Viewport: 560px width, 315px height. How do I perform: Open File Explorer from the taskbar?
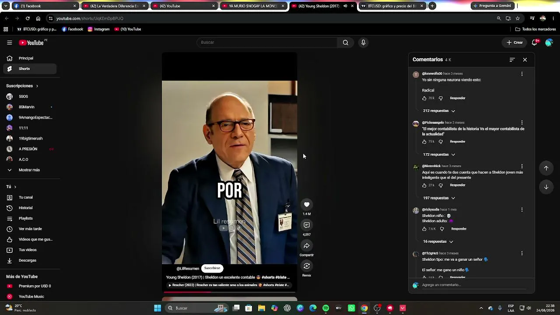(262, 308)
